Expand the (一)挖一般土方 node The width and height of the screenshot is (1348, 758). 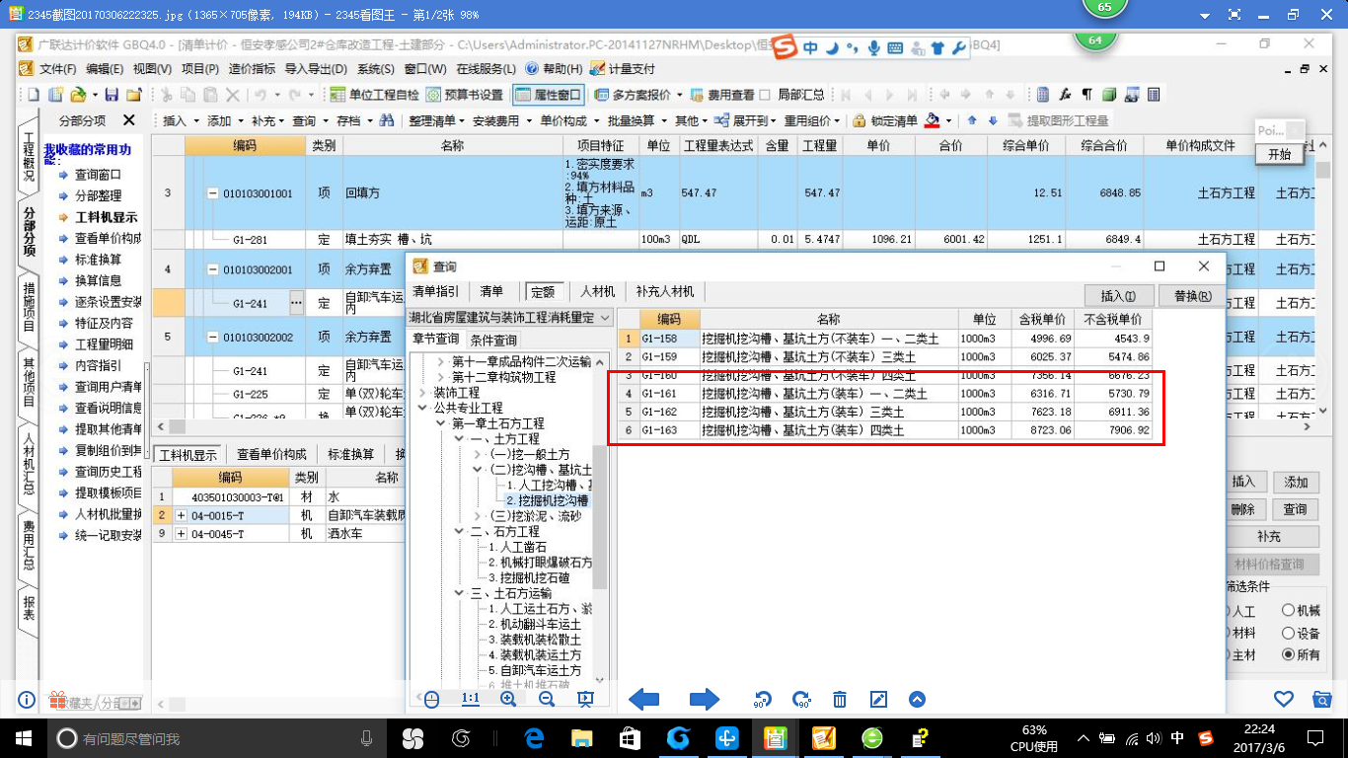point(479,454)
